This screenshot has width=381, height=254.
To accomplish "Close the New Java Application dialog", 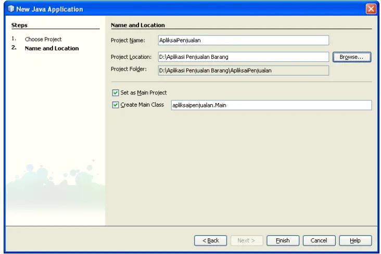I will tap(371, 9).
